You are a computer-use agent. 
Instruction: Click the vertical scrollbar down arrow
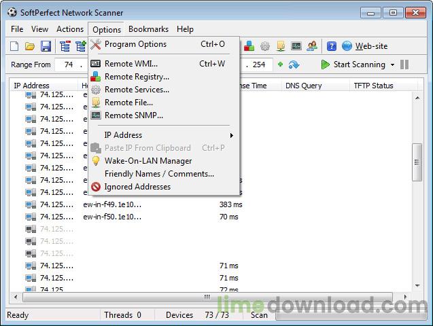tap(417, 286)
